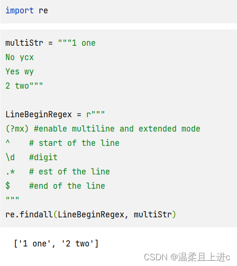Click the 'enable multiline and extended mode' comment
The height and width of the screenshot is (266, 237).
tap(117, 129)
